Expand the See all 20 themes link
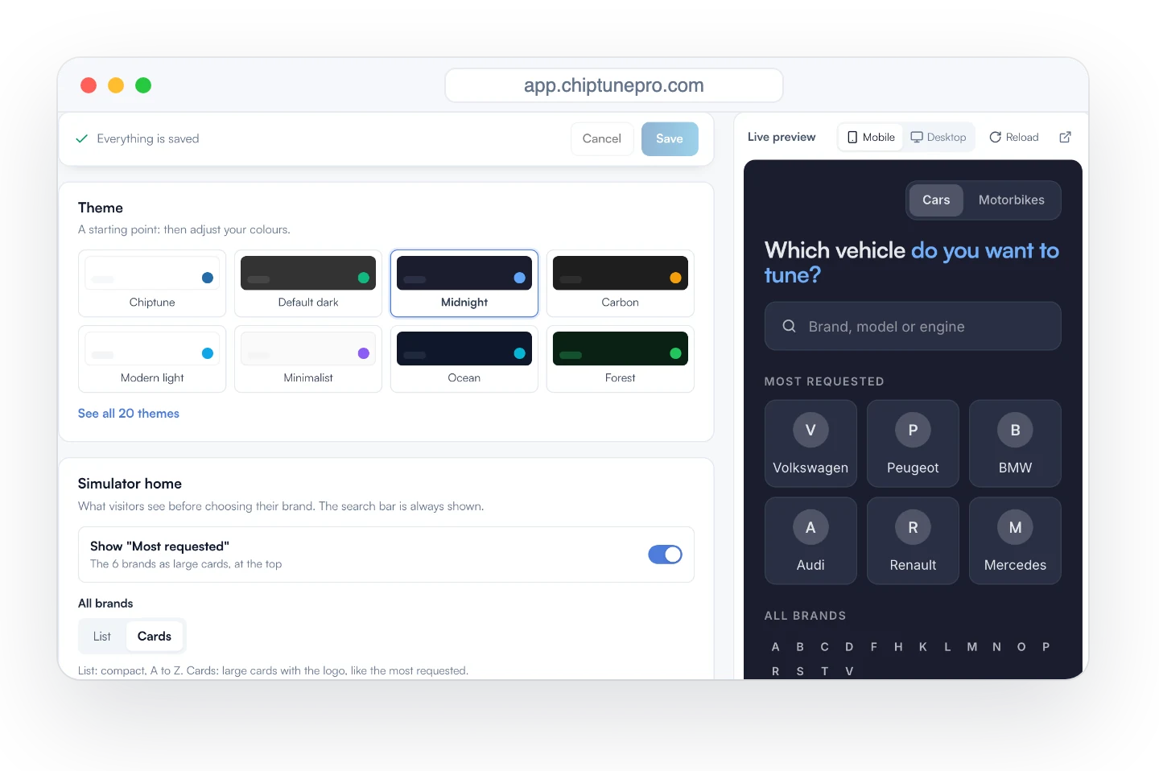 (x=129, y=414)
